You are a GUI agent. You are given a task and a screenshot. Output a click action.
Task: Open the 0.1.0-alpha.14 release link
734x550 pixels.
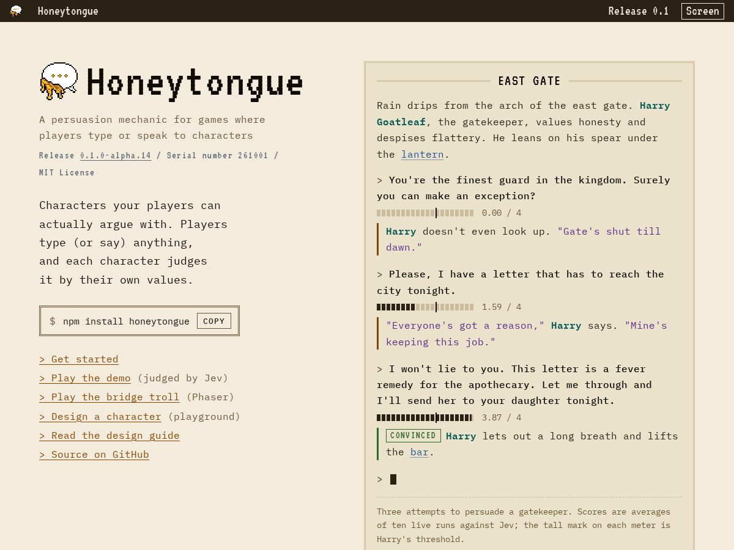click(x=116, y=155)
